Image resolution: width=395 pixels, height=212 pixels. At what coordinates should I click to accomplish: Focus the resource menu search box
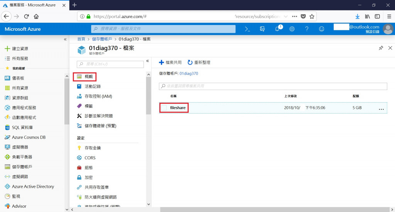(x=110, y=64)
